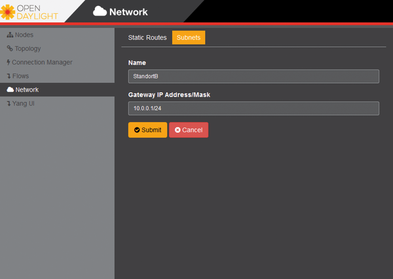Click the Gateway IP Address/Mask input field

coord(253,108)
